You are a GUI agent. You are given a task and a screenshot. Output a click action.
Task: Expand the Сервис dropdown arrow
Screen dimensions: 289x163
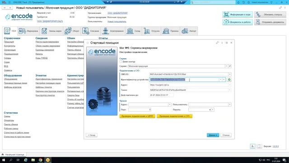(226, 66)
